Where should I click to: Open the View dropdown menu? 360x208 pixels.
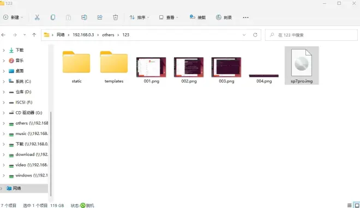pyautogui.click(x=169, y=17)
